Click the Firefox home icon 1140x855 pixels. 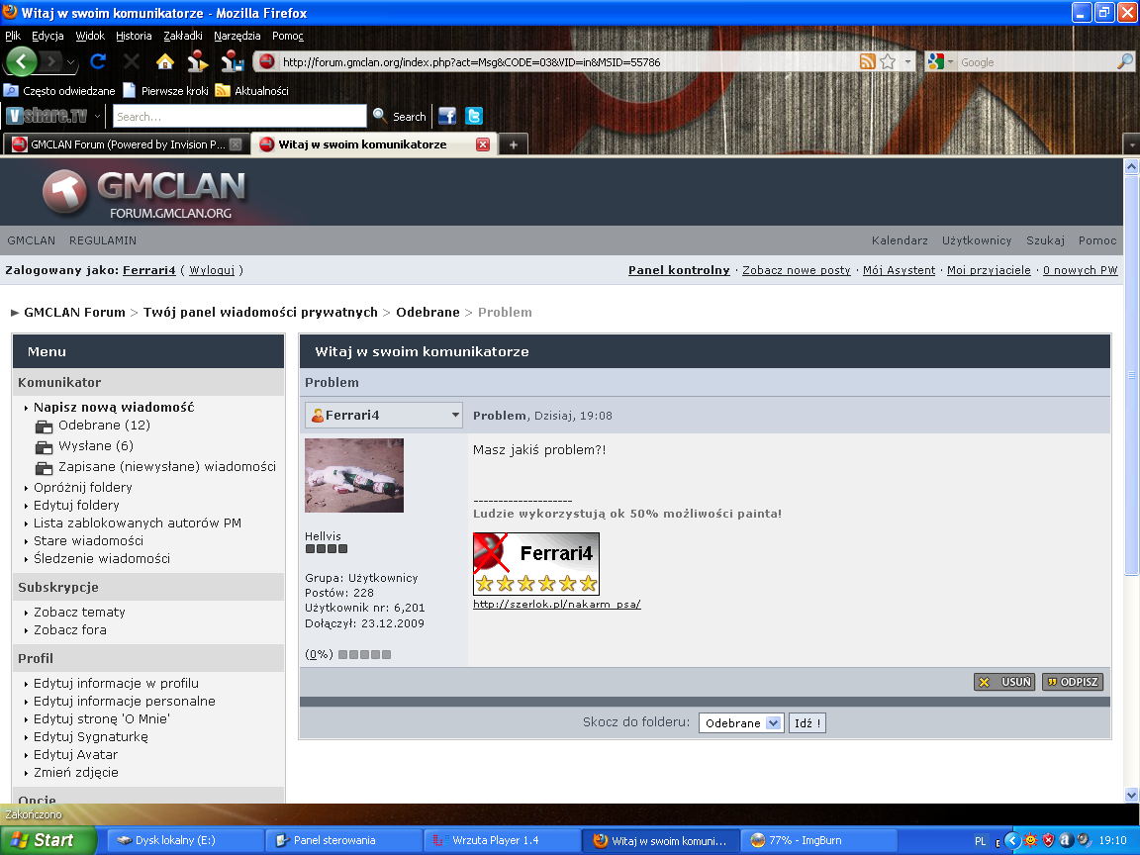tap(165, 61)
